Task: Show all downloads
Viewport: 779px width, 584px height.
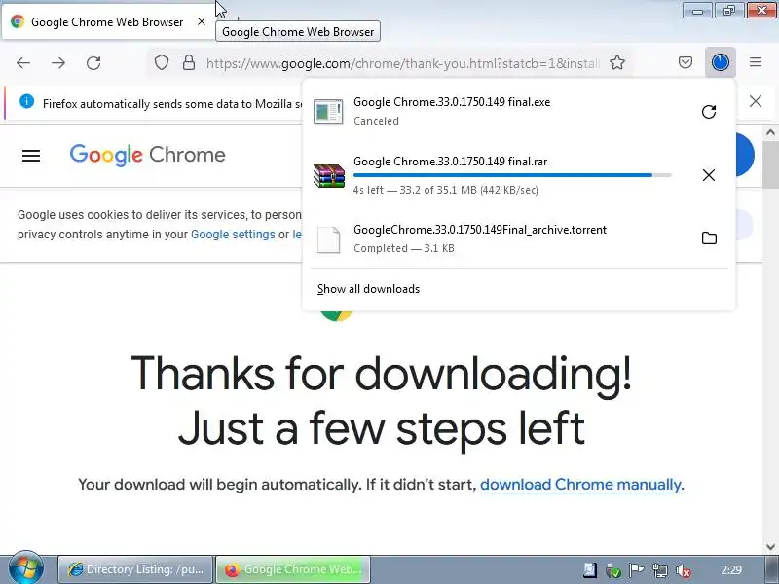Action: (x=368, y=289)
